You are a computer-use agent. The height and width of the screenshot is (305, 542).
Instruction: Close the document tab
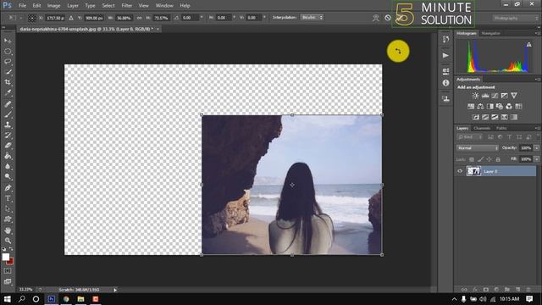click(158, 29)
